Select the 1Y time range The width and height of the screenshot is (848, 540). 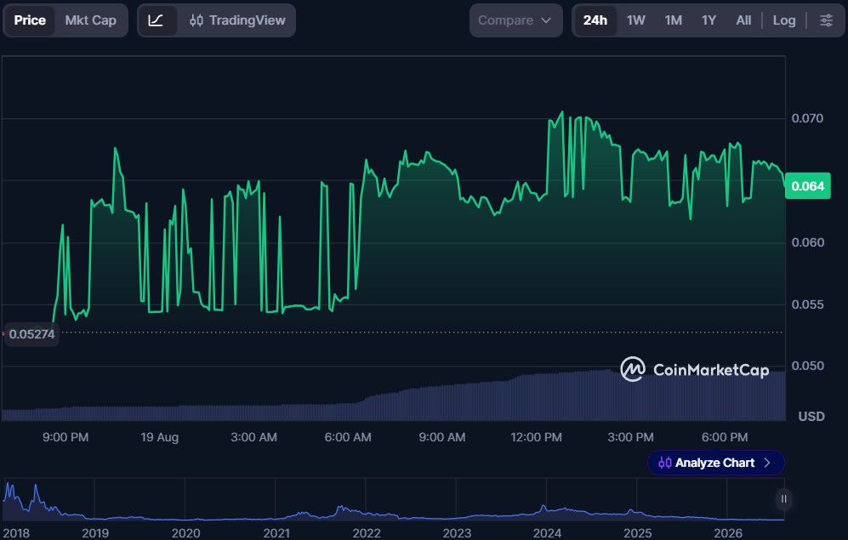709,20
